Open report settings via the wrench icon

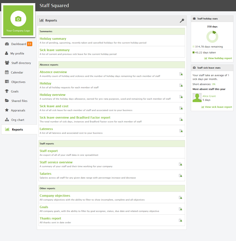tap(182, 21)
